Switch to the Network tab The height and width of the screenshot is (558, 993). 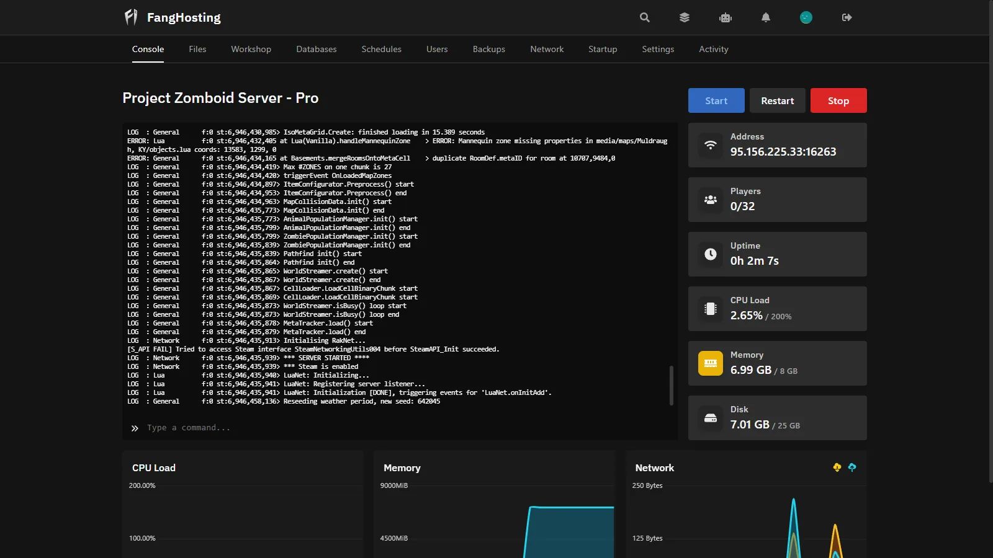point(547,49)
